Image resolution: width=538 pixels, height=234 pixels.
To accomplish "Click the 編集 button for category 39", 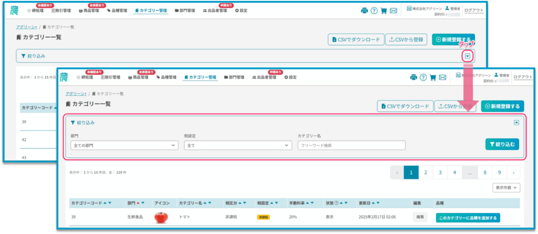I will [420, 217].
